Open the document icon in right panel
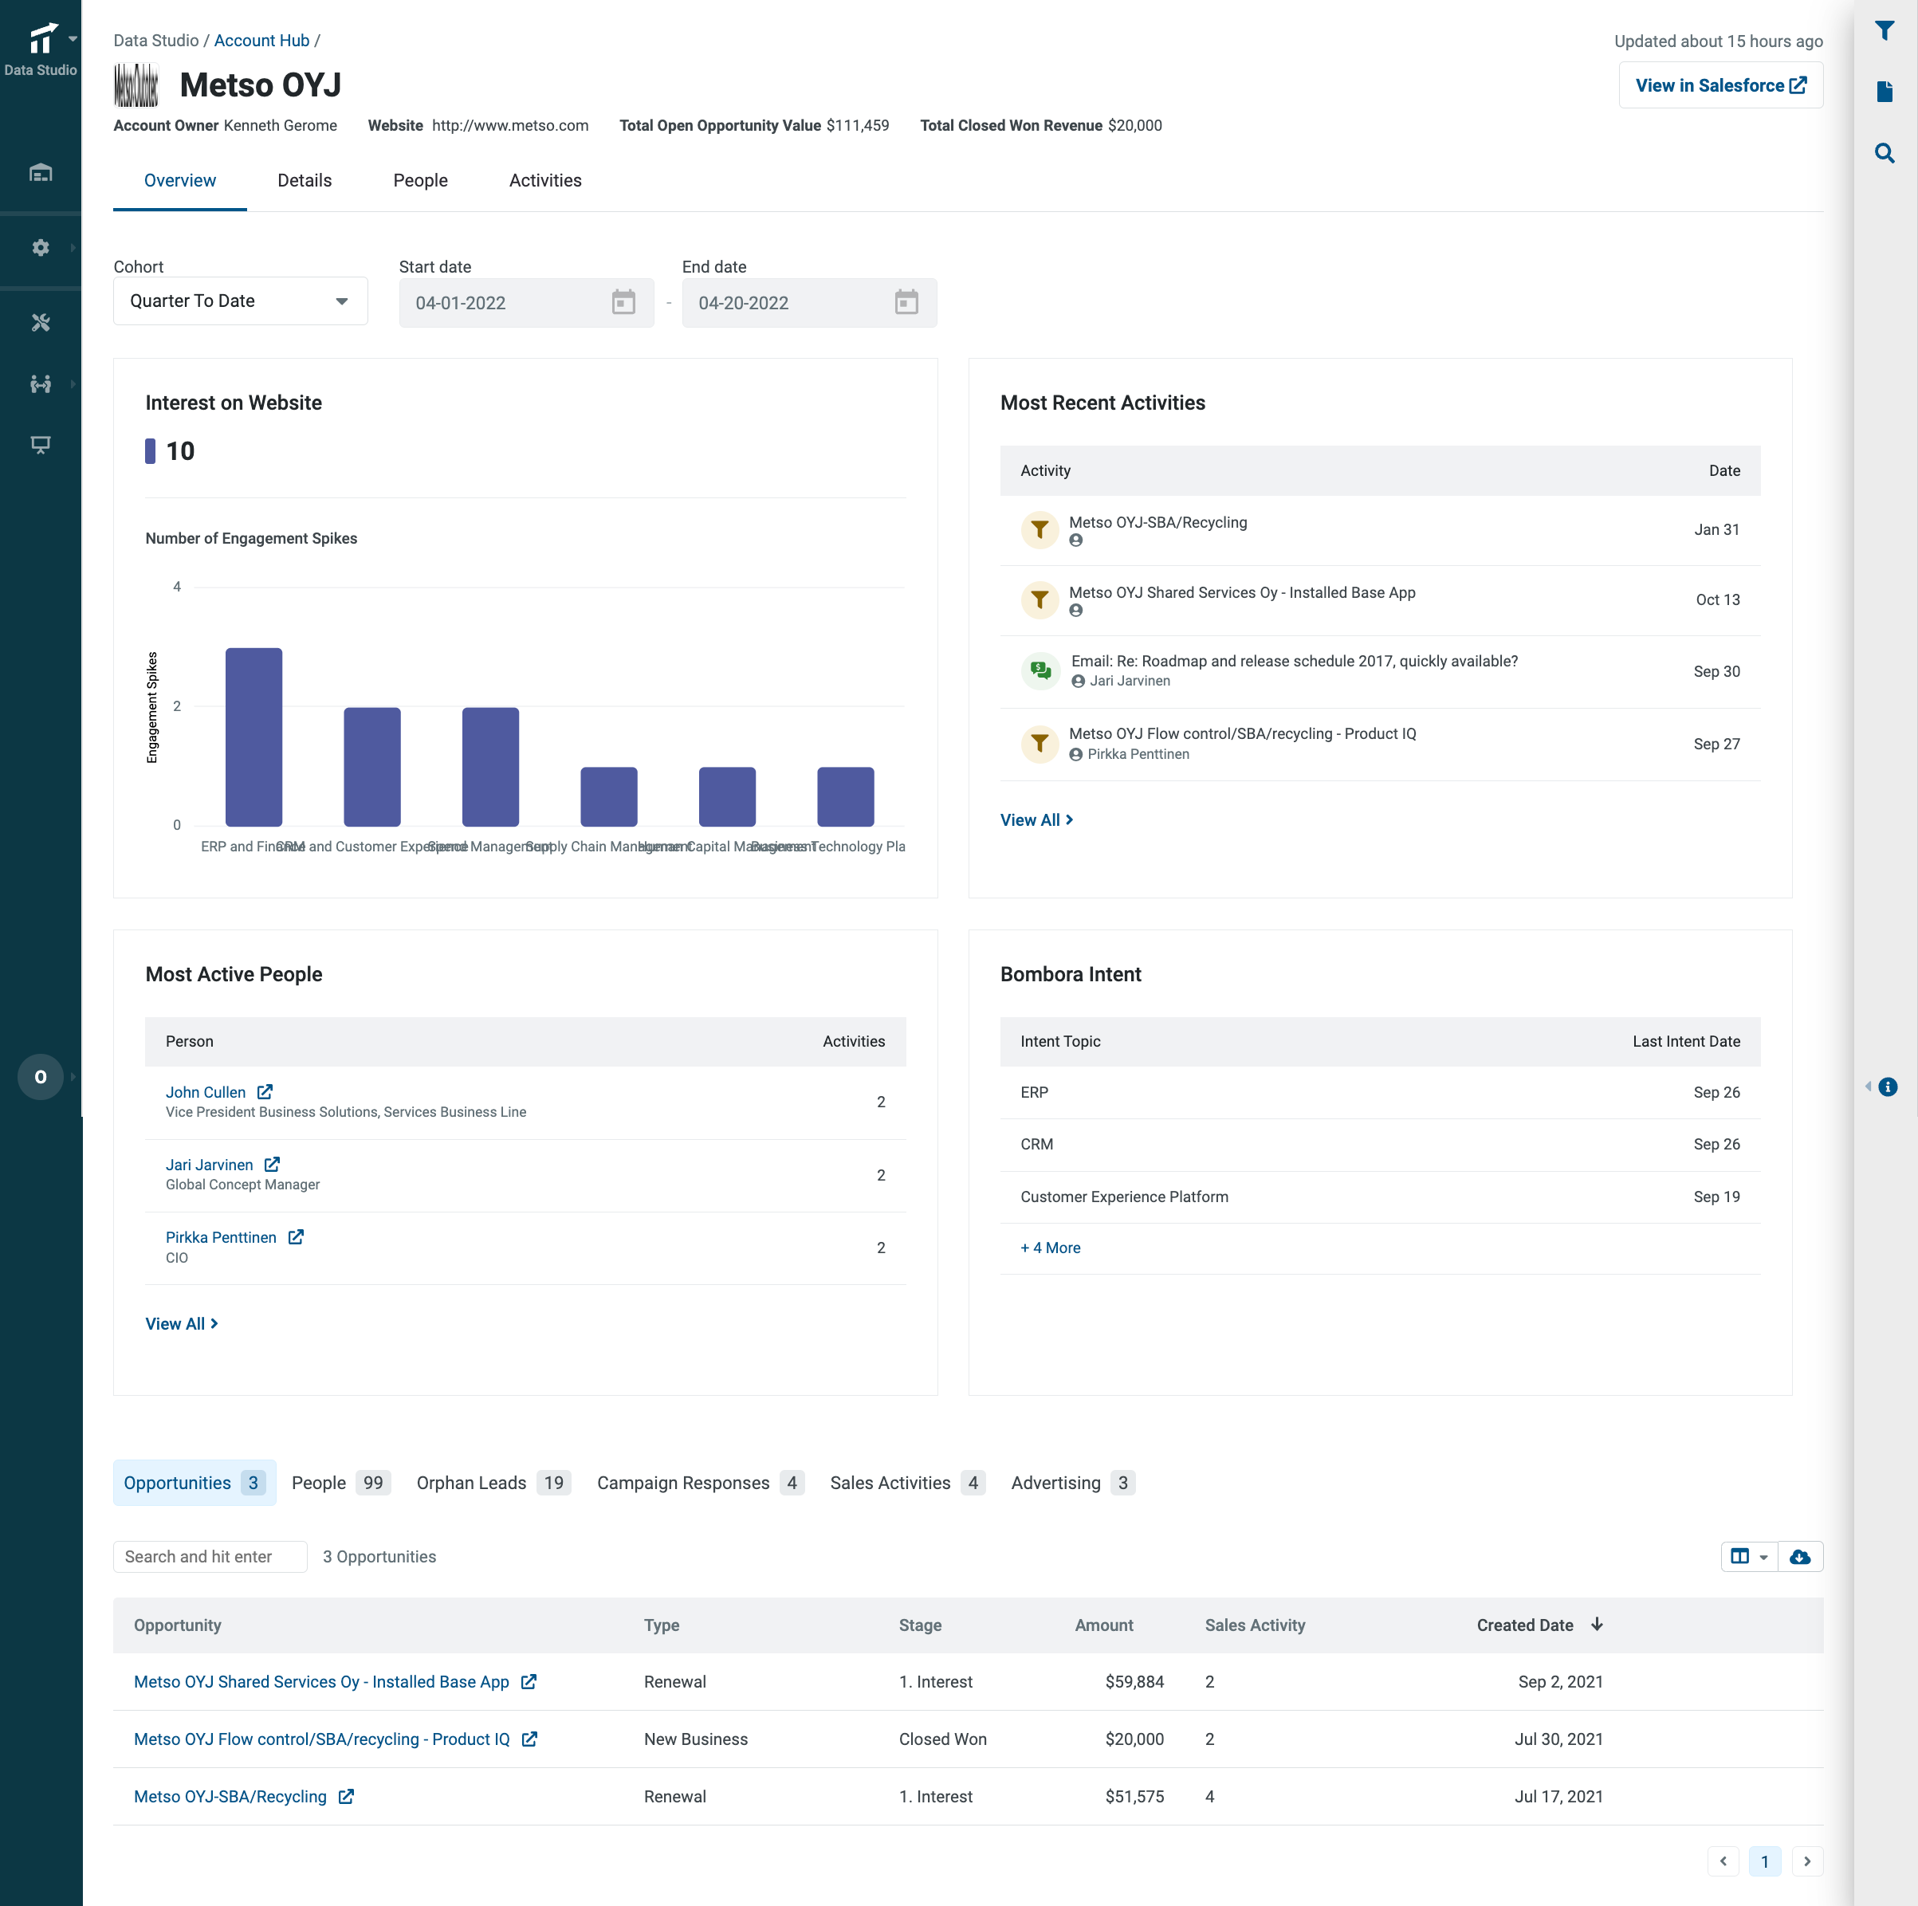Screen dimensions: 1918x1906 click(1885, 92)
